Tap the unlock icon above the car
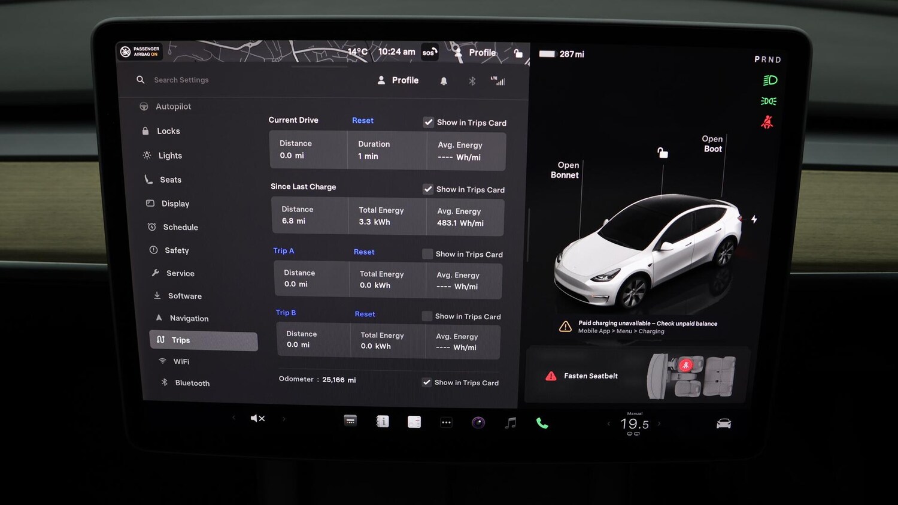The image size is (898, 505). click(662, 153)
